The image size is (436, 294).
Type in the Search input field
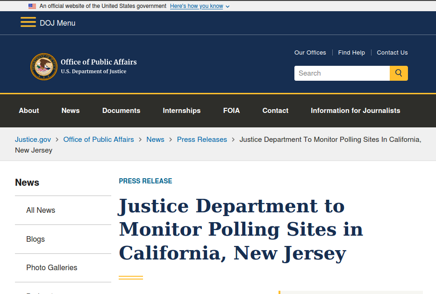[342, 73]
